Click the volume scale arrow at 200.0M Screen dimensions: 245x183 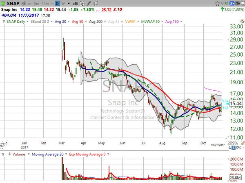click(228, 159)
